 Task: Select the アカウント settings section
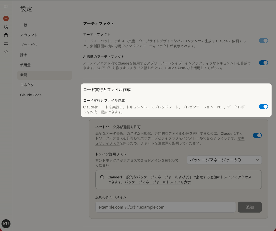(x=45, y=35)
